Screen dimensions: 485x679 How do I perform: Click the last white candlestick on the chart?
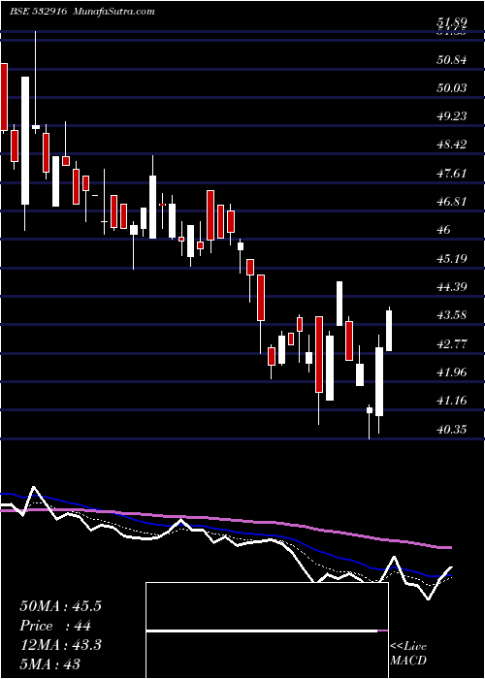tap(389, 331)
